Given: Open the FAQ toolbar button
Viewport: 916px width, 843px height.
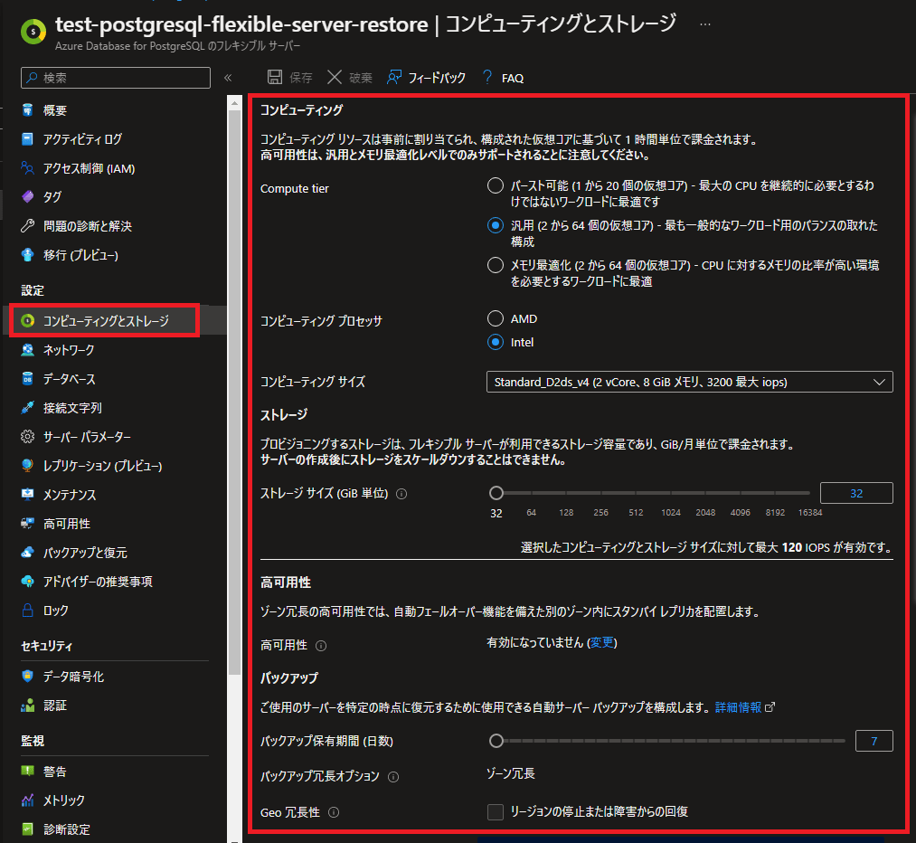Looking at the screenshot, I should pos(503,78).
